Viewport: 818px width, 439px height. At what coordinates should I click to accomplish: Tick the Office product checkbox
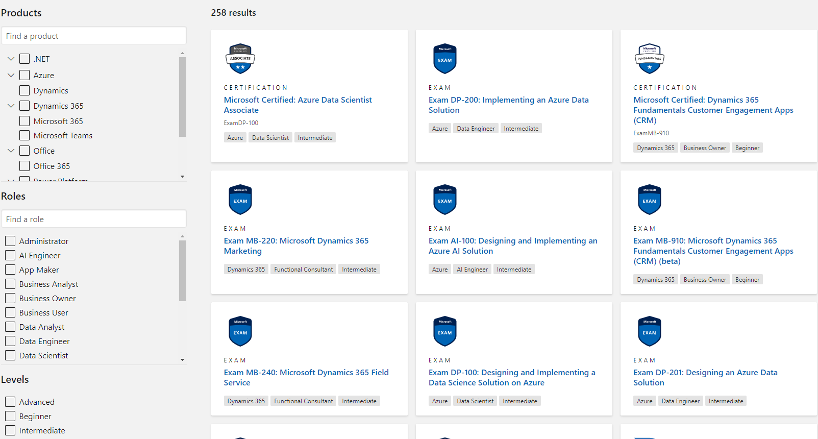(24, 151)
